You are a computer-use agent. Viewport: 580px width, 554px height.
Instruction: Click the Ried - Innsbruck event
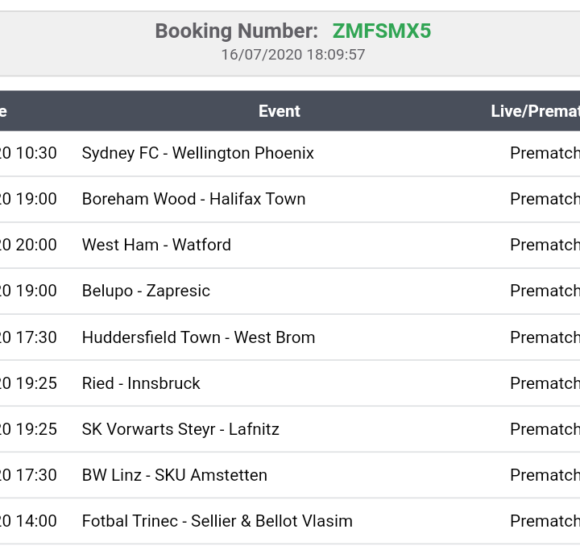(141, 383)
